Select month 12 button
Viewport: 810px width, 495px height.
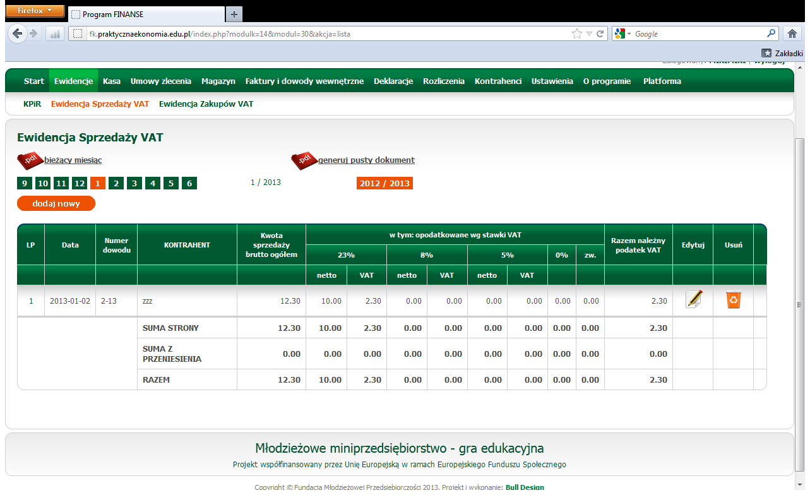tap(80, 183)
